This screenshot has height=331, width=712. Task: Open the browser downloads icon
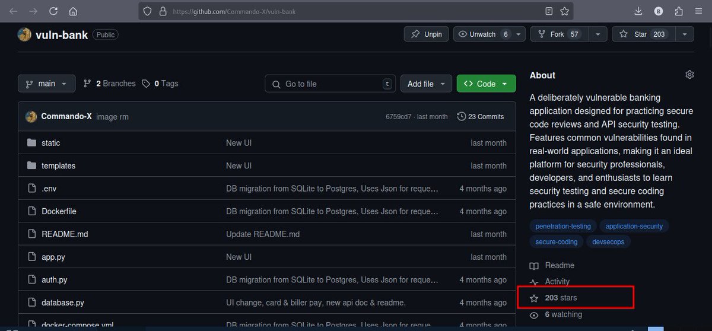pos(638,11)
